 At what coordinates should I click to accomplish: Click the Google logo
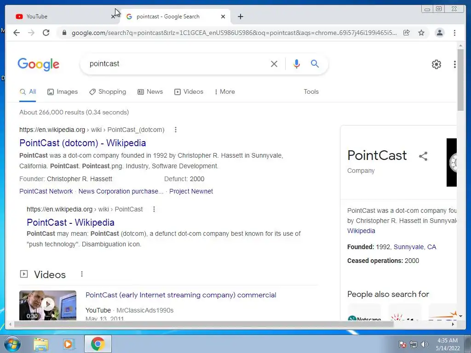tap(39, 64)
